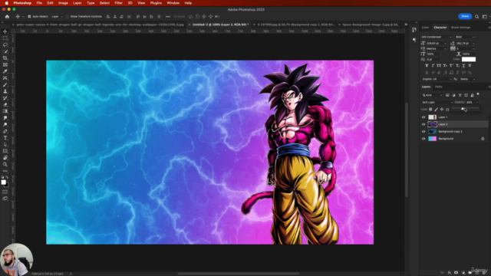The width and height of the screenshot is (491, 276).
Task: Select the Hand tool
Action: point(5,158)
